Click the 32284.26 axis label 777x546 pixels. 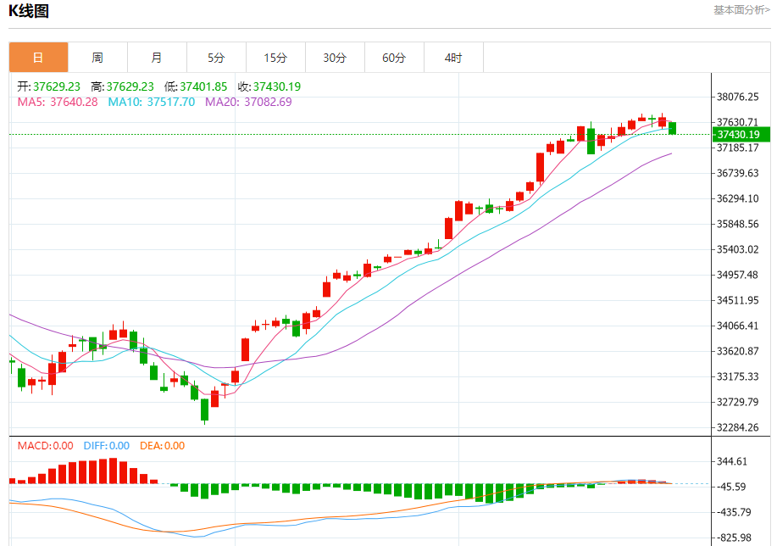point(737,427)
